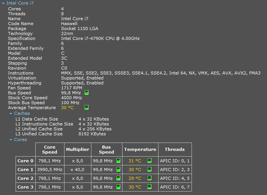Select the Core 0 temperature 31 °C

tap(135, 161)
